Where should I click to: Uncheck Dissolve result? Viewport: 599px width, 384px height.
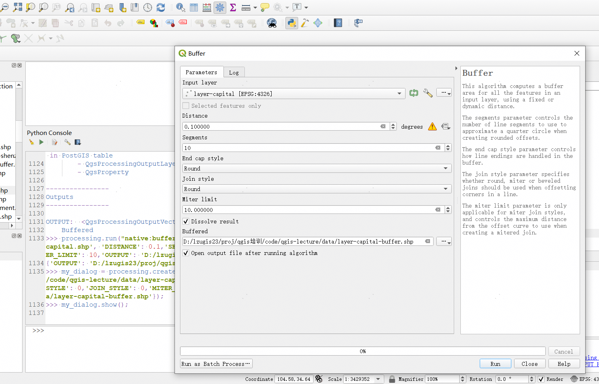pyautogui.click(x=186, y=221)
